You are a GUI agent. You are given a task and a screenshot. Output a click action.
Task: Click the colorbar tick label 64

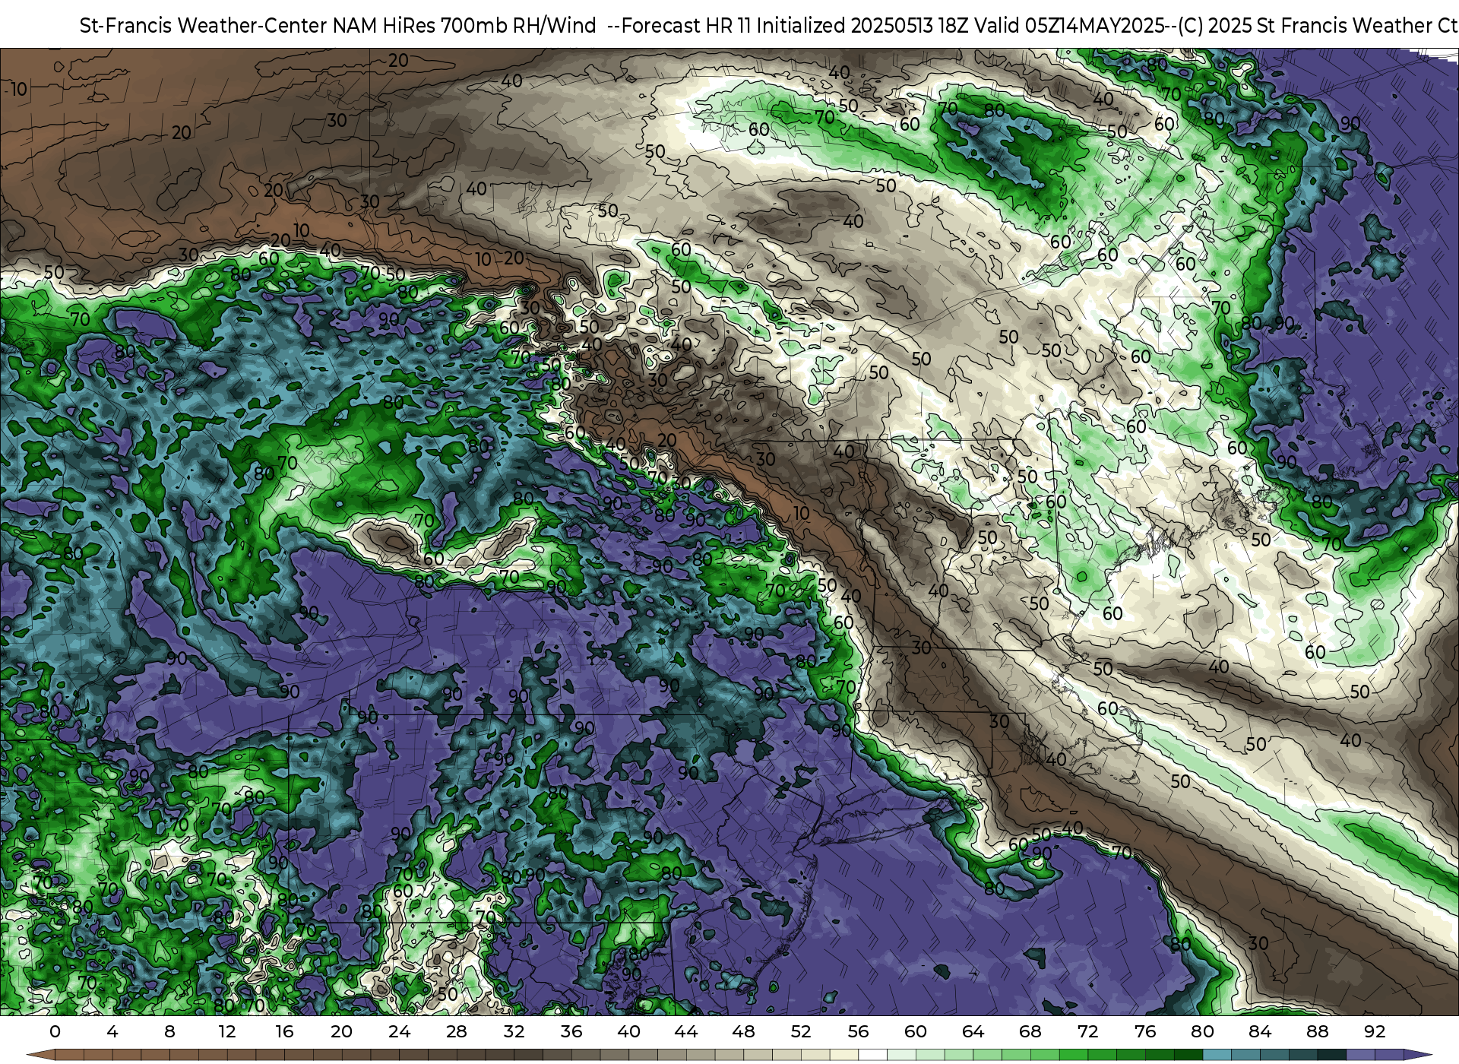coord(973,1031)
